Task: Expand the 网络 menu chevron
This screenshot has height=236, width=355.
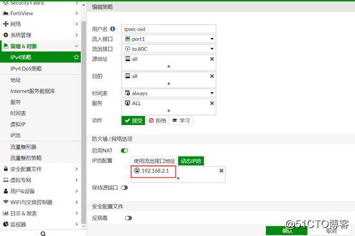Action: 76,24
